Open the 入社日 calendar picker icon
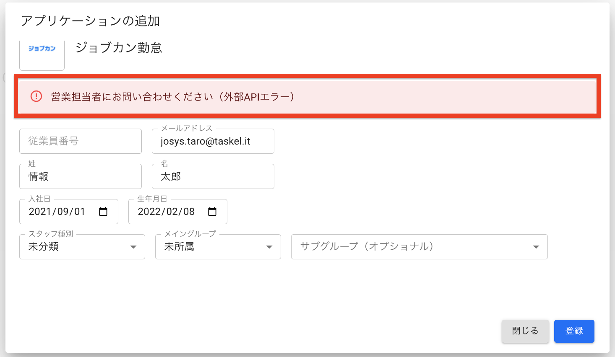Screen dimensions: 615x357 103,212
